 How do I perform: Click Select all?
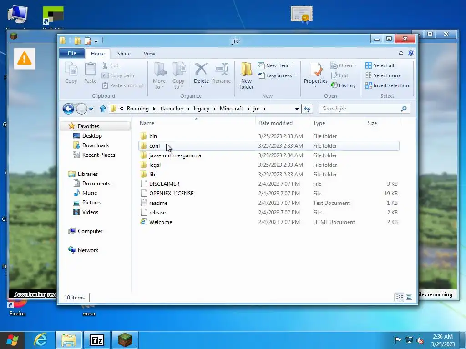(x=380, y=65)
